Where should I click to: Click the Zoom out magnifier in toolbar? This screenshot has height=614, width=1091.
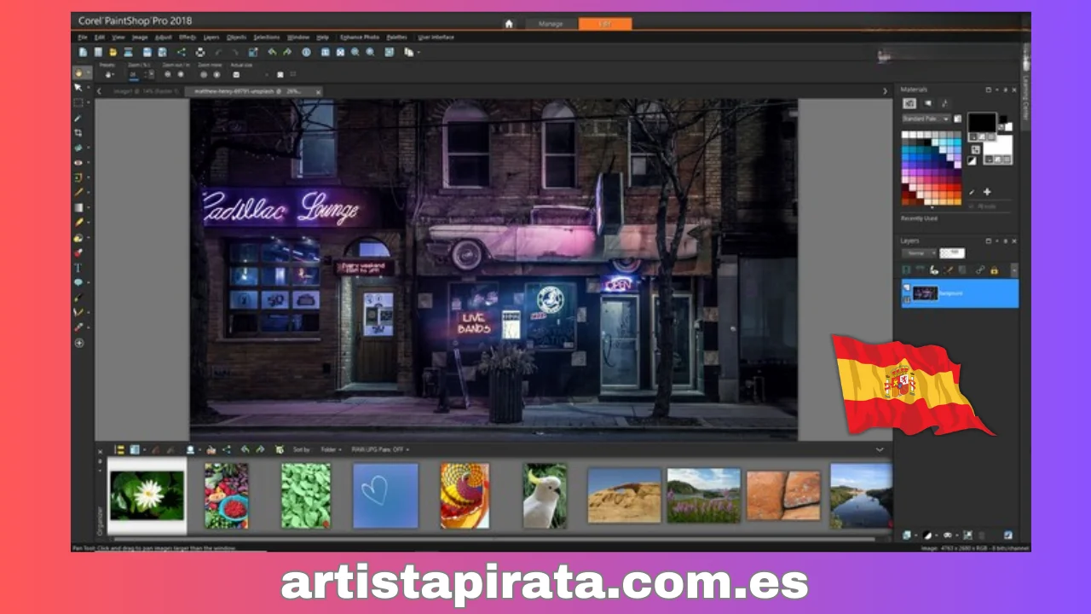coord(355,52)
